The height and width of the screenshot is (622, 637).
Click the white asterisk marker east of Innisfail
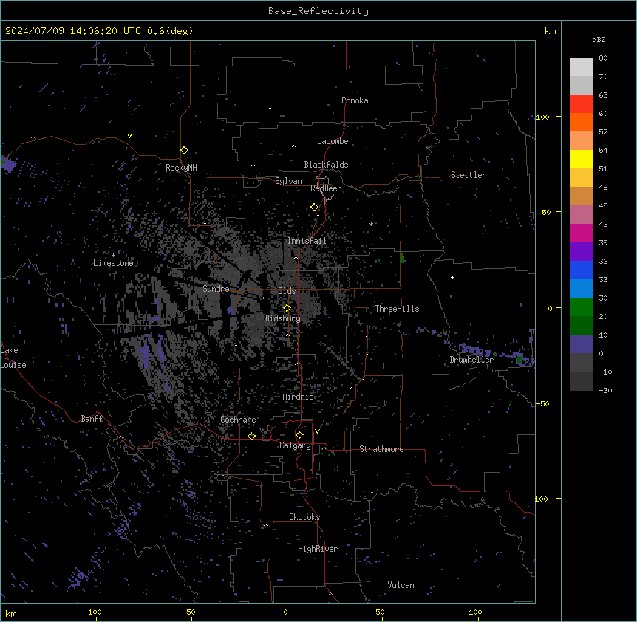(x=371, y=224)
